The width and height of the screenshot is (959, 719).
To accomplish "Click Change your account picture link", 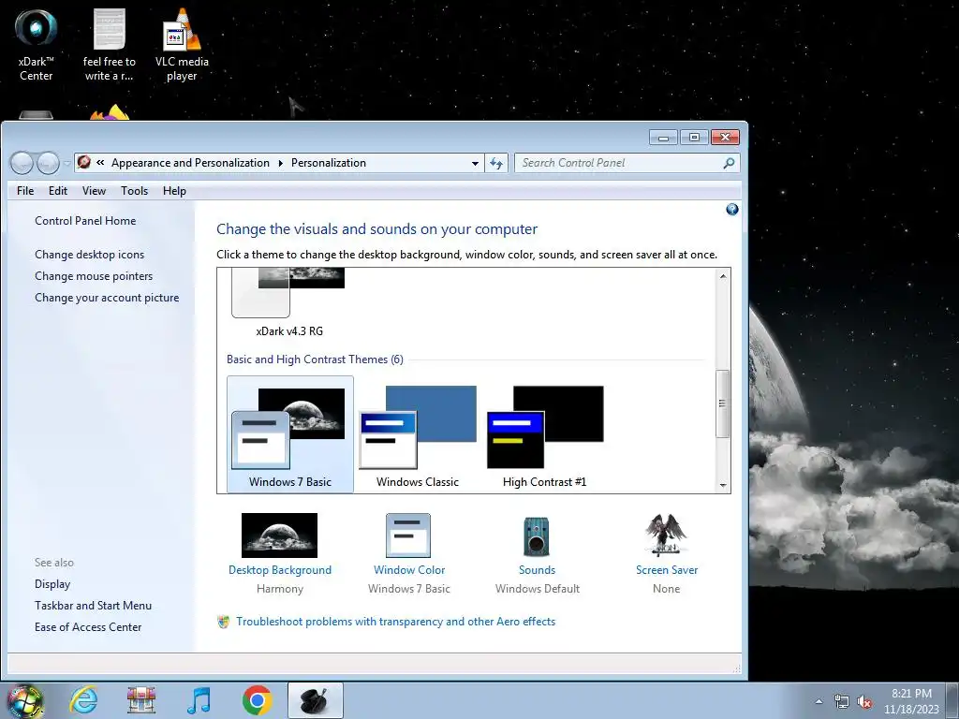I will point(107,297).
